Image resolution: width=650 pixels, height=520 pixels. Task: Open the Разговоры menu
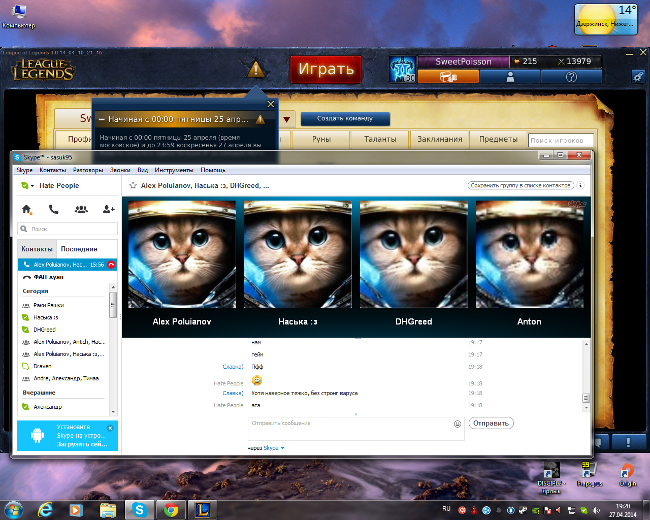point(88,170)
